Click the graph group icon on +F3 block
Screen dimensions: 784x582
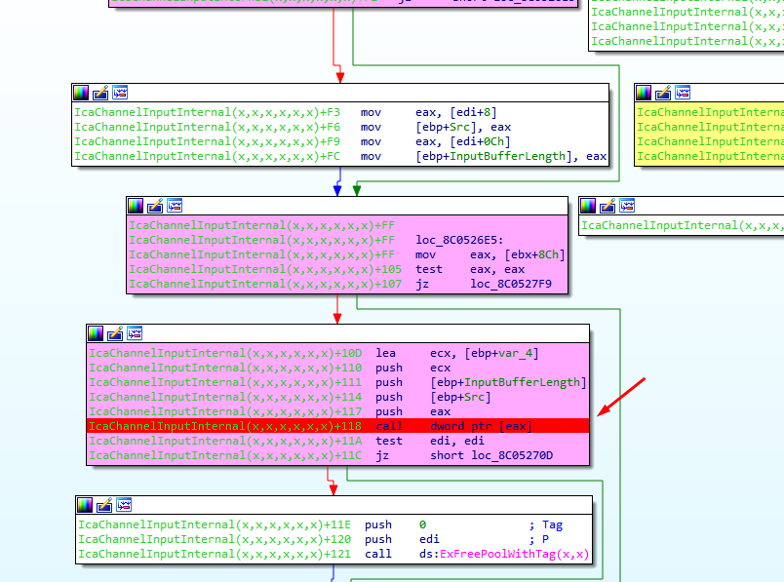pyautogui.click(x=120, y=93)
